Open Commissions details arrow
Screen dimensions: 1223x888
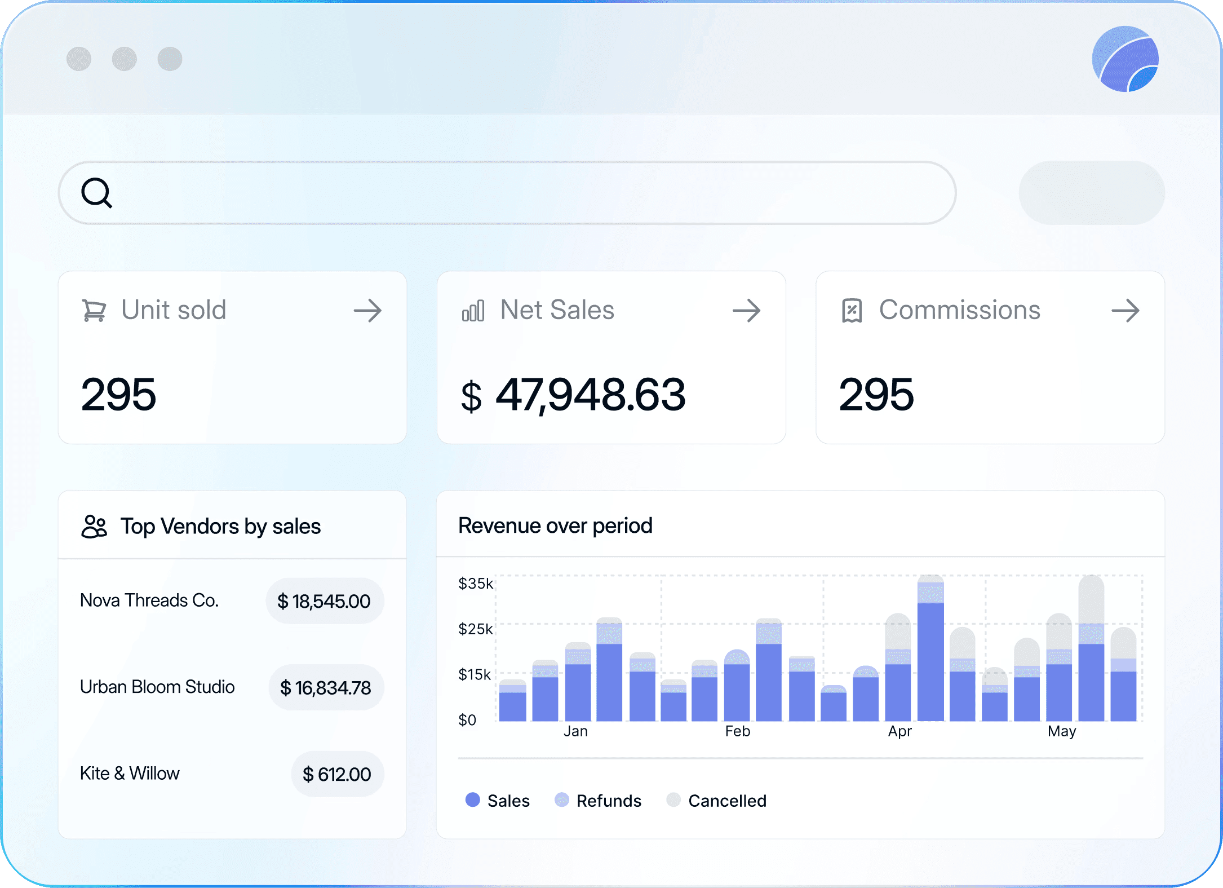coord(1125,311)
